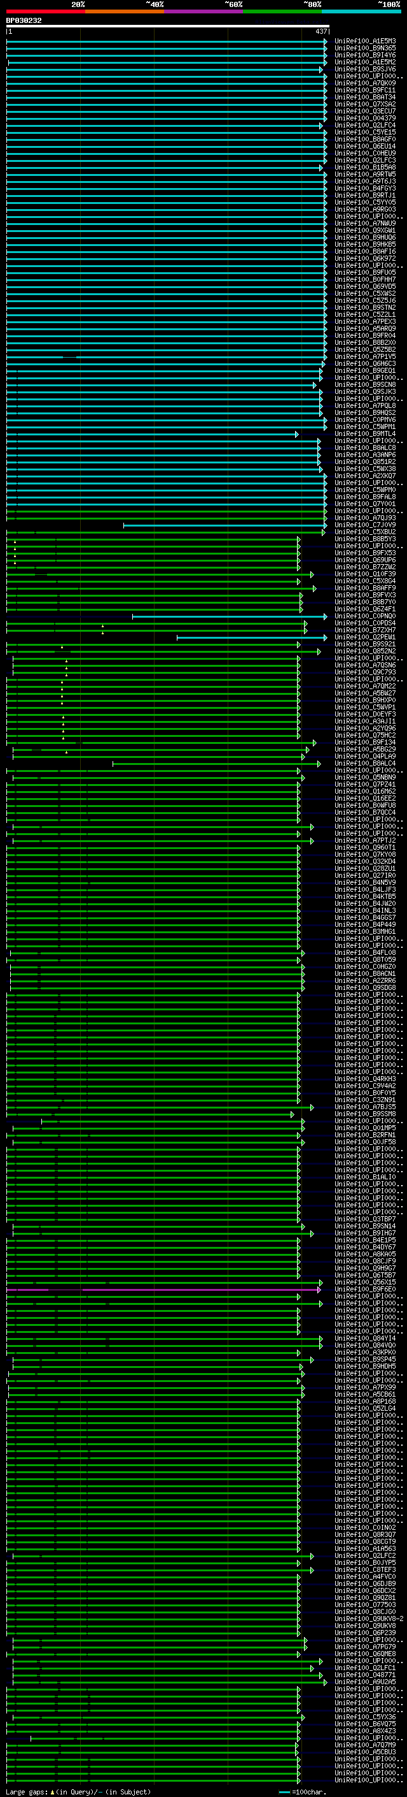
Task: Select hit UniRef100_O48771
Action: click(x=365, y=1674)
